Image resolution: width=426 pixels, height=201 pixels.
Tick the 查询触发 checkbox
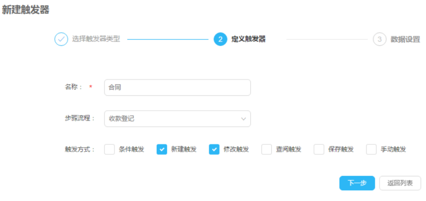pyautogui.click(x=267, y=149)
